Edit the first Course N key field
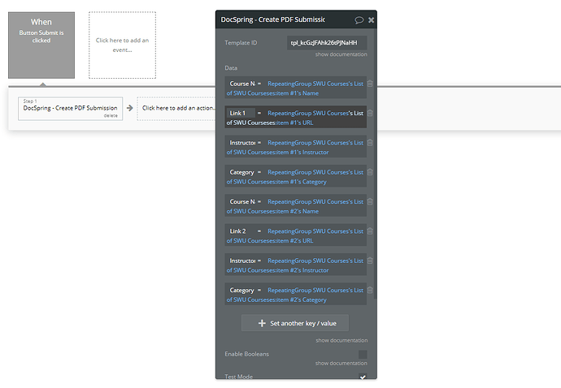This screenshot has height=388, width=561. 241,84
